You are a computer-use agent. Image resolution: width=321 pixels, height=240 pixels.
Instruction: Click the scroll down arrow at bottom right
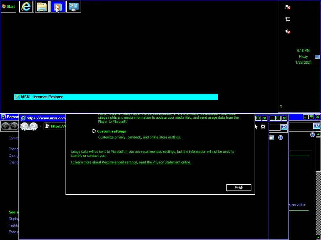(x=318, y=237)
